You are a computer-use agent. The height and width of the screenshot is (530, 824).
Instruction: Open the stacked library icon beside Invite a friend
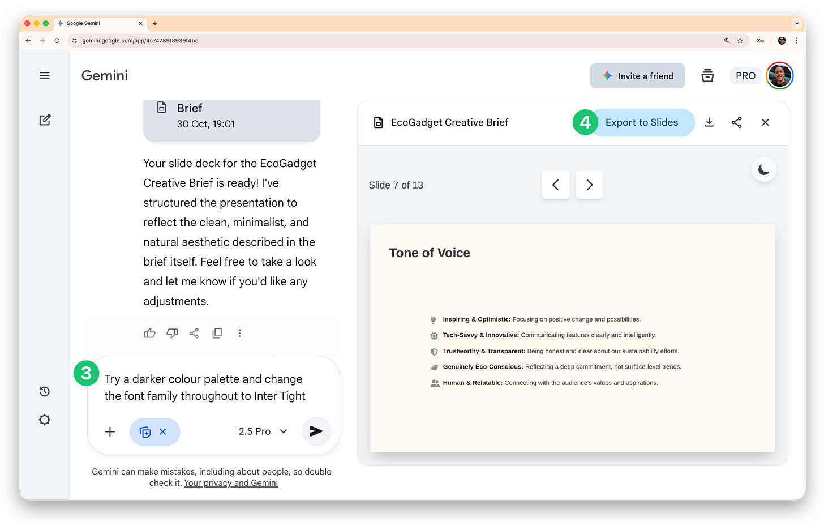tap(707, 76)
